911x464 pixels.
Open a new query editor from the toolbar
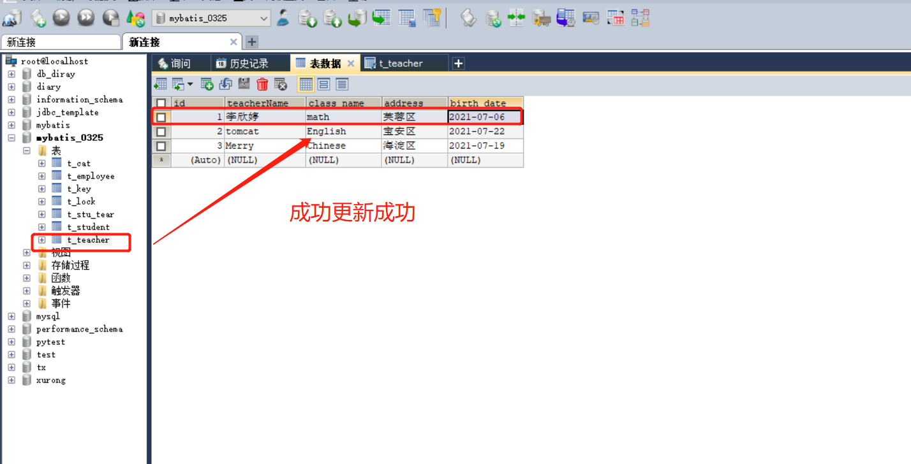(x=38, y=18)
